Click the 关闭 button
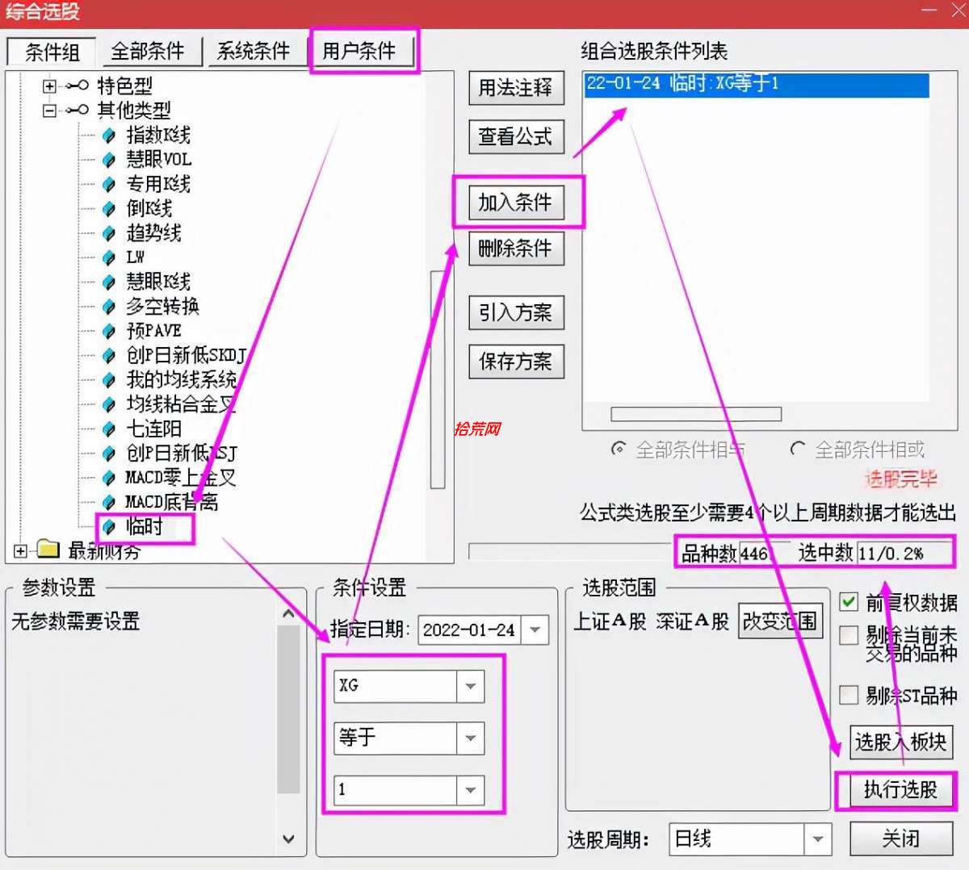The height and width of the screenshot is (870, 969). point(900,839)
